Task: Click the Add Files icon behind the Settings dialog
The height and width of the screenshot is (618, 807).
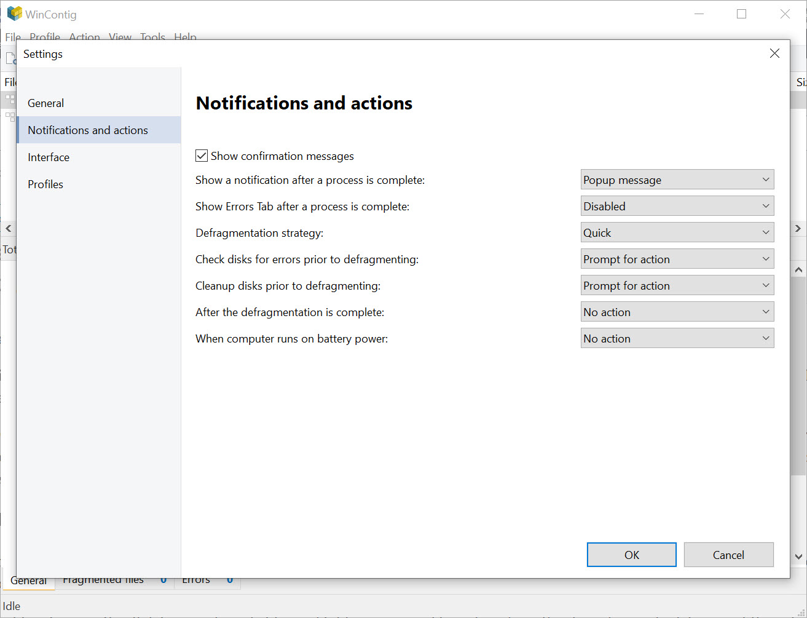Action: [x=10, y=57]
